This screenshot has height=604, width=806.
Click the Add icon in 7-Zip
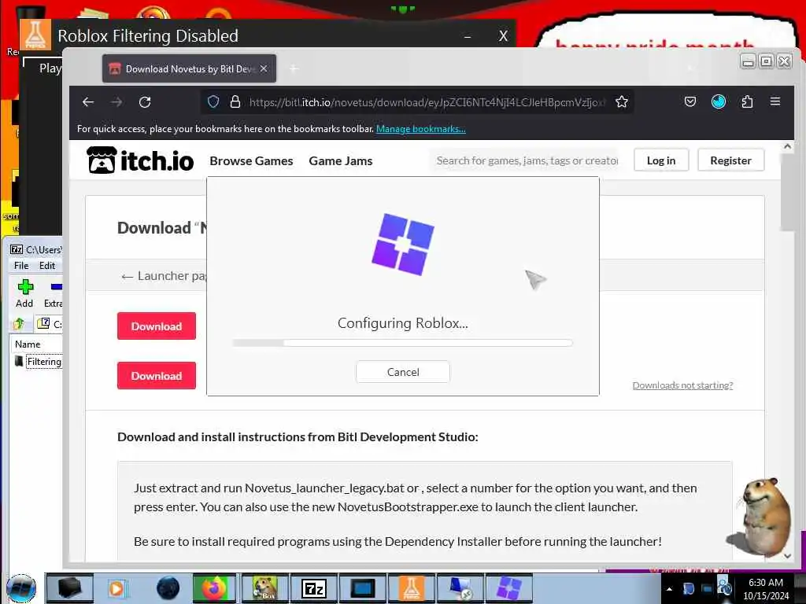pos(24,293)
